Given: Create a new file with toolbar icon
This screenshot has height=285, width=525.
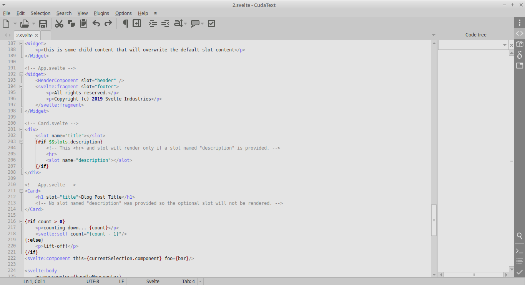Looking at the screenshot, I should point(6,23).
